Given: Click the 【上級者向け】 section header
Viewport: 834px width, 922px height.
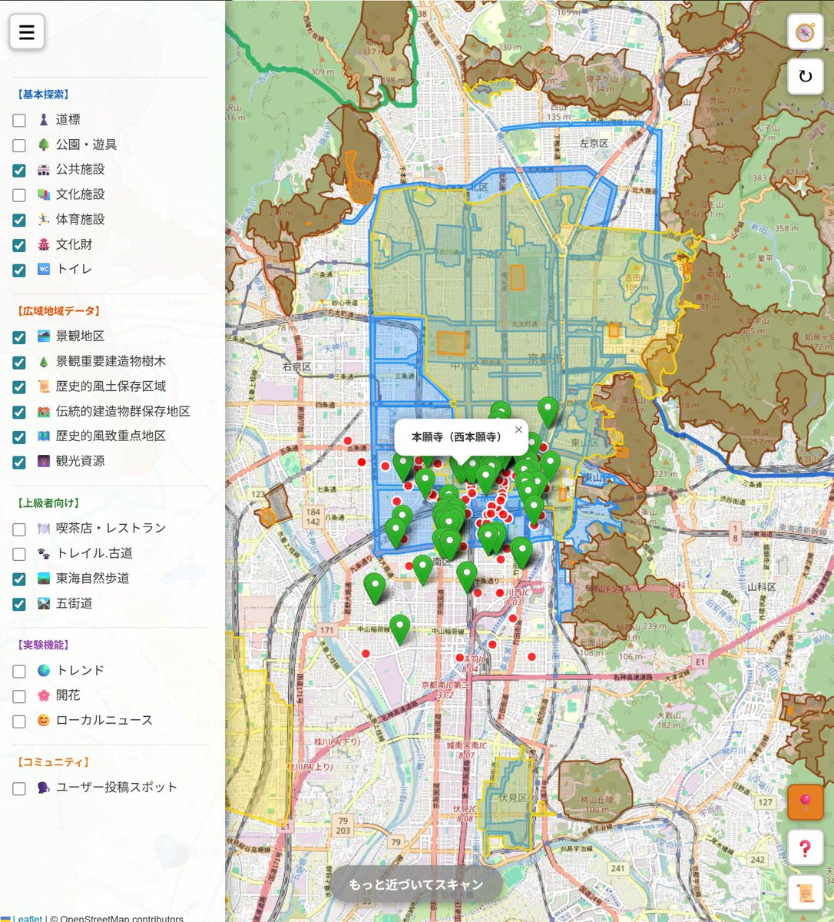Looking at the screenshot, I should point(48,503).
